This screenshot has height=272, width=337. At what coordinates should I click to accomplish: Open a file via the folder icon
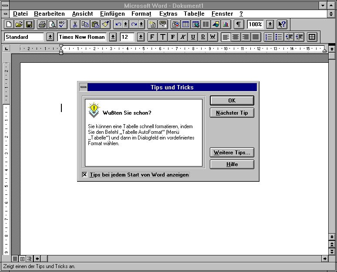pos(19,24)
